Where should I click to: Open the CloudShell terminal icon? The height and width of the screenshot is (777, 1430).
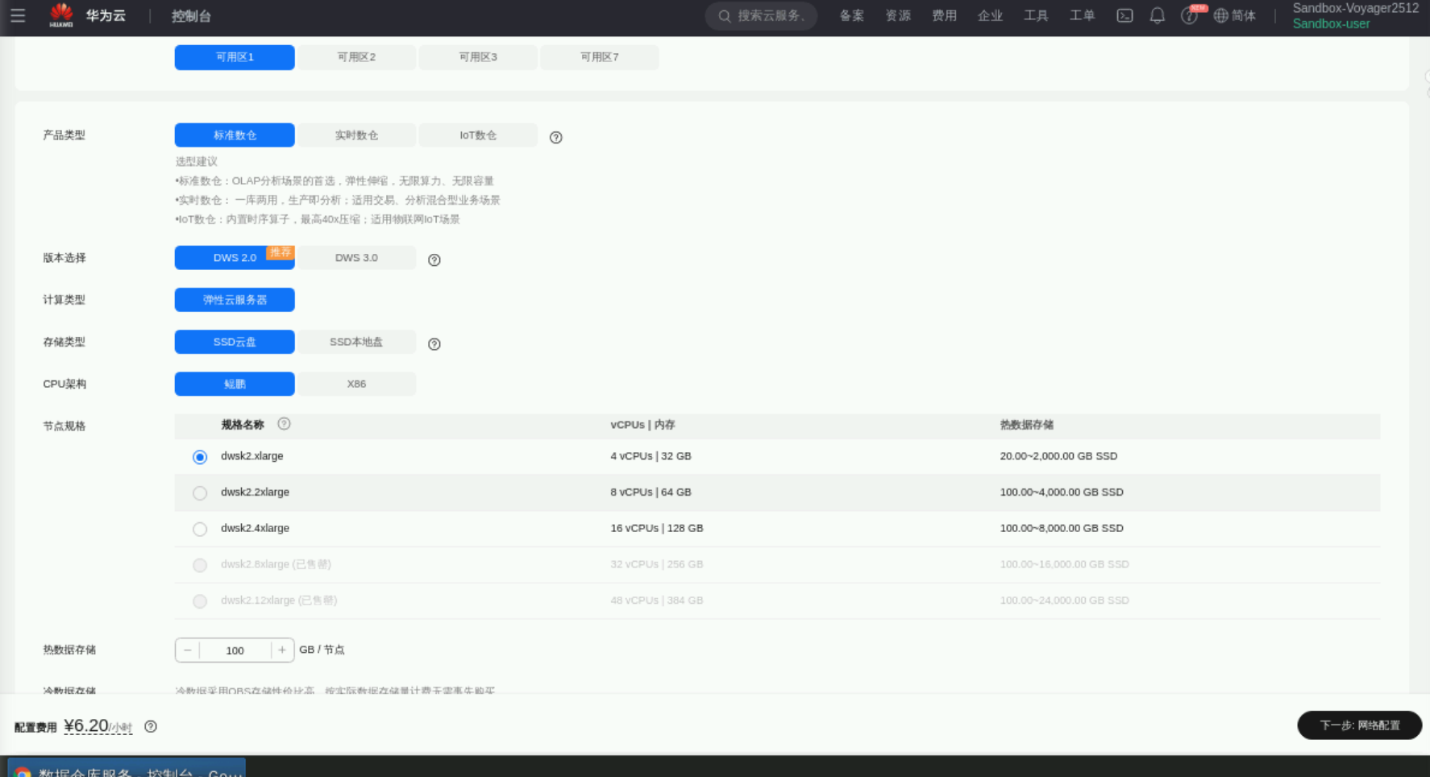click(1124, 15)
